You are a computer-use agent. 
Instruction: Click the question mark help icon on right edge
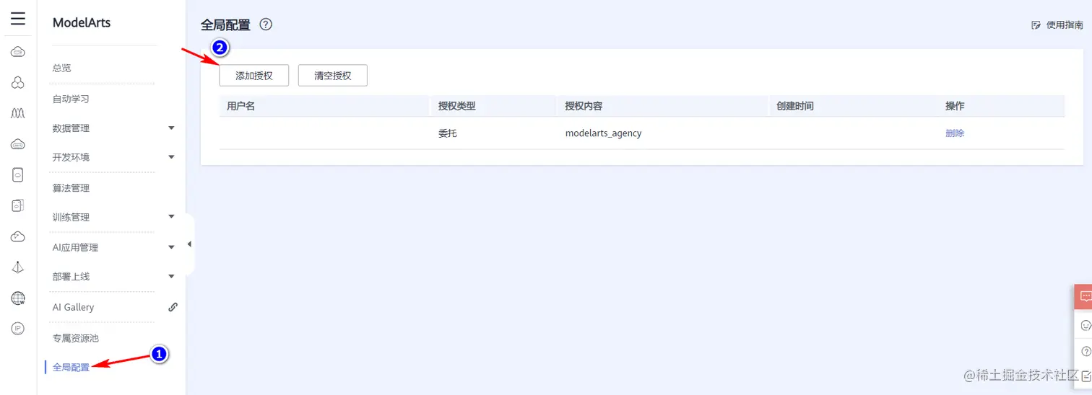(x=1085, y=352)
